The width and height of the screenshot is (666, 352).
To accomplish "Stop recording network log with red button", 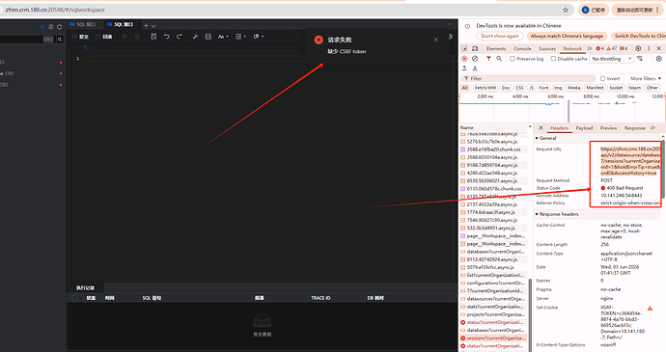I will click(464, 59).
